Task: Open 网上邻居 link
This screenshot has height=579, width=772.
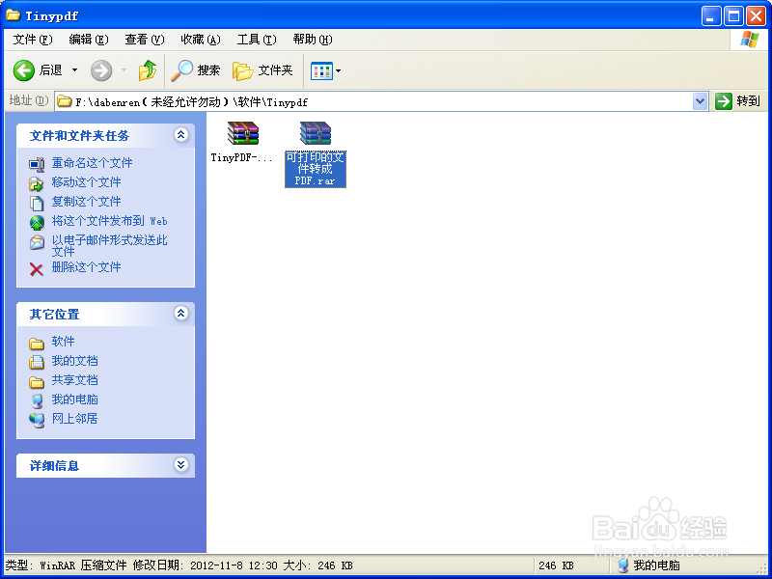Action: [75, 419]
